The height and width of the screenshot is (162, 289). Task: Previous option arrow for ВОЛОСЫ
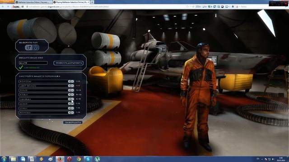(70, 81)
